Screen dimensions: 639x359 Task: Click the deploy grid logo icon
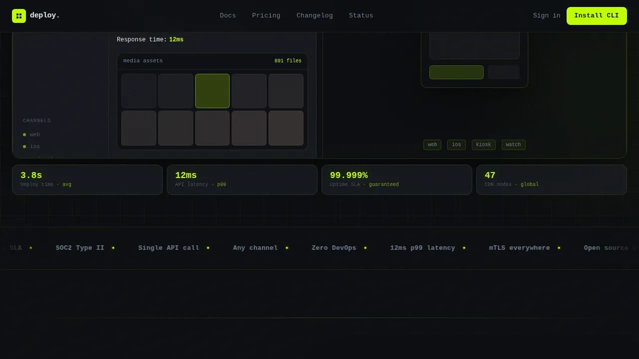coord(19,15)
